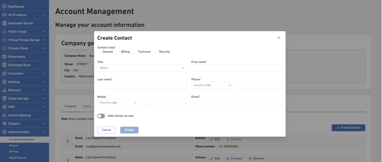Viewport: 382px width, 162px height.
Task: Click the pencil Edit icon for first contact
Action: 212,139
